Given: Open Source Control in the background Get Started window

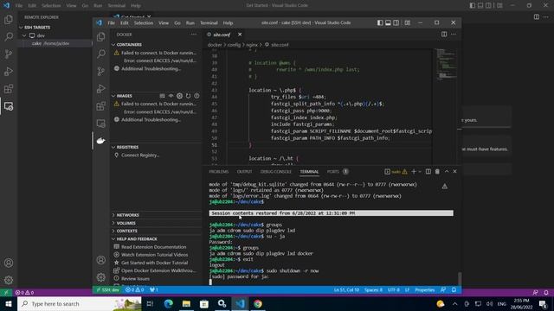Looking at the screenshot, I should coord(9,54).
